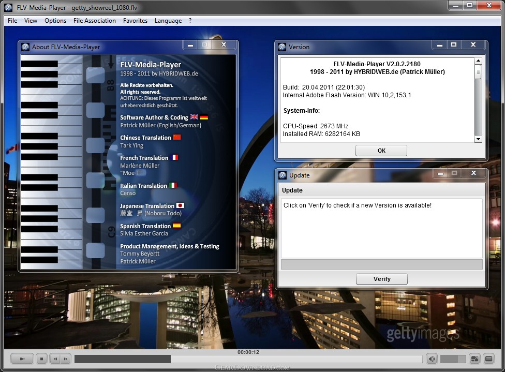Viewport: 505px width, 372px height.
Task: Click the Version dialog title bar icon
Action: click(x=282, y=47)
